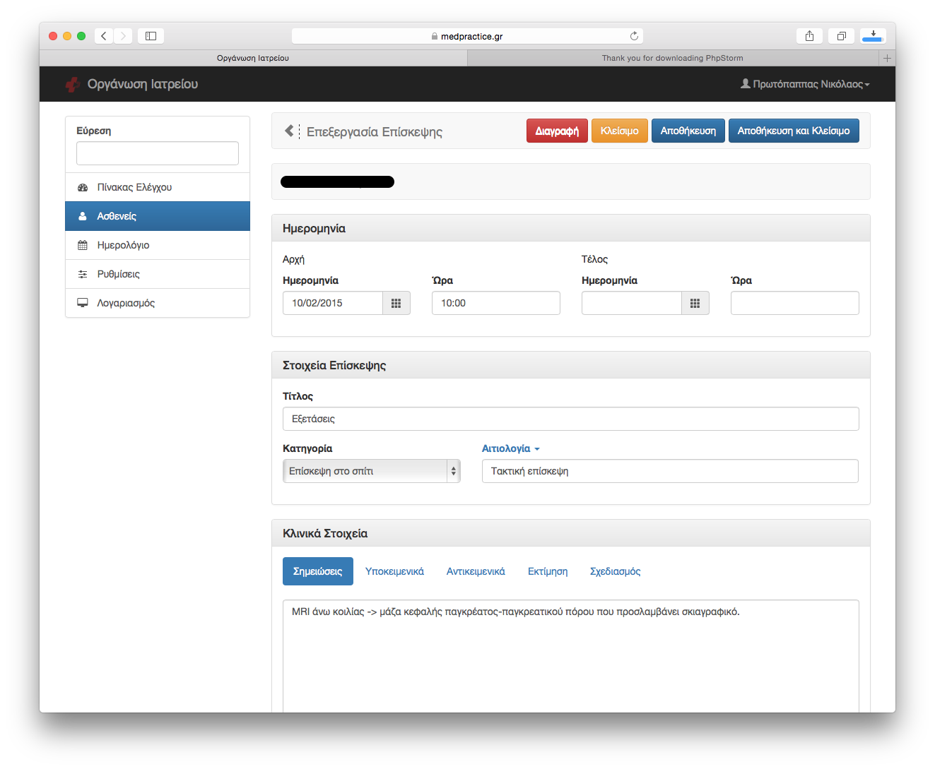Switch to the Σχεδιασμός tab
This screenshot has width=935, height=769.
click(x=615, y=571)
